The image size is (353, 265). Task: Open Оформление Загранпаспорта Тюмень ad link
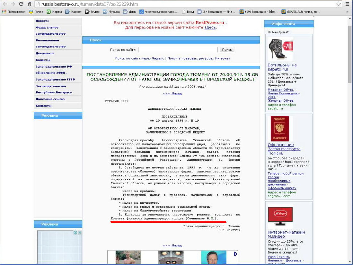[284, 149]
